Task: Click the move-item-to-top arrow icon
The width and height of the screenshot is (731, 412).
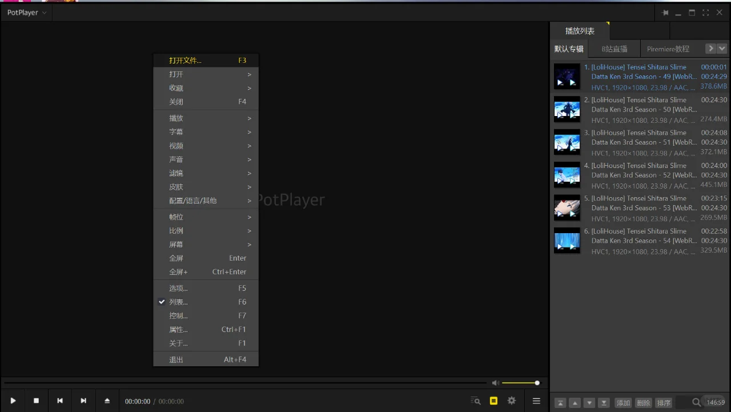Action: click(x=560, y=402)
